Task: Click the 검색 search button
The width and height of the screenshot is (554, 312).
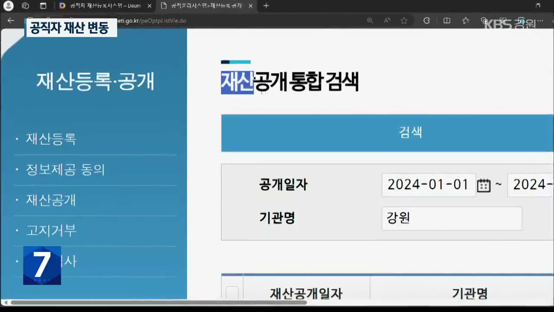Action: [387, 133]
